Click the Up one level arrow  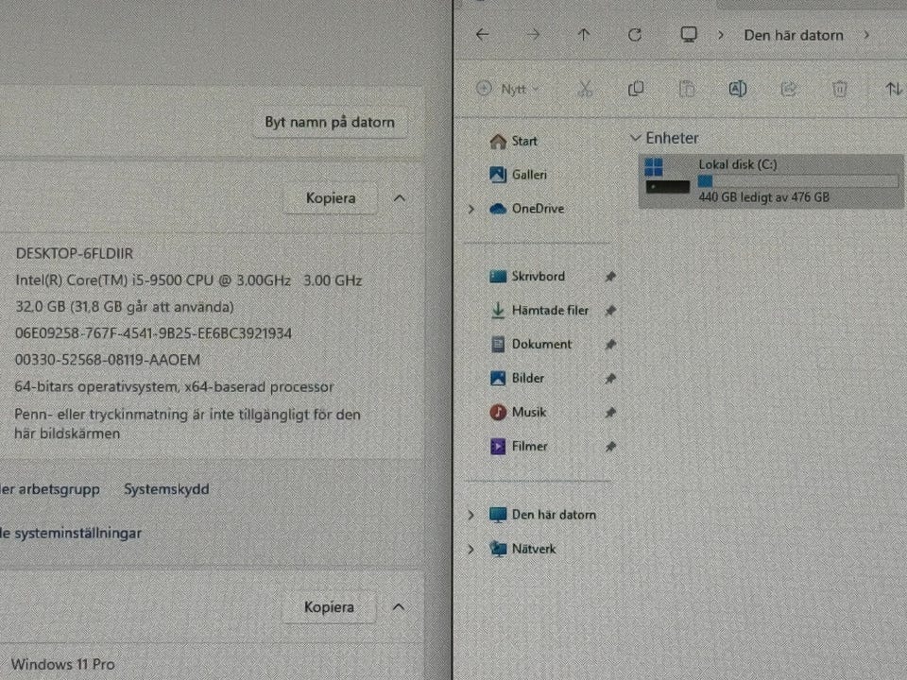pos(584,35)
